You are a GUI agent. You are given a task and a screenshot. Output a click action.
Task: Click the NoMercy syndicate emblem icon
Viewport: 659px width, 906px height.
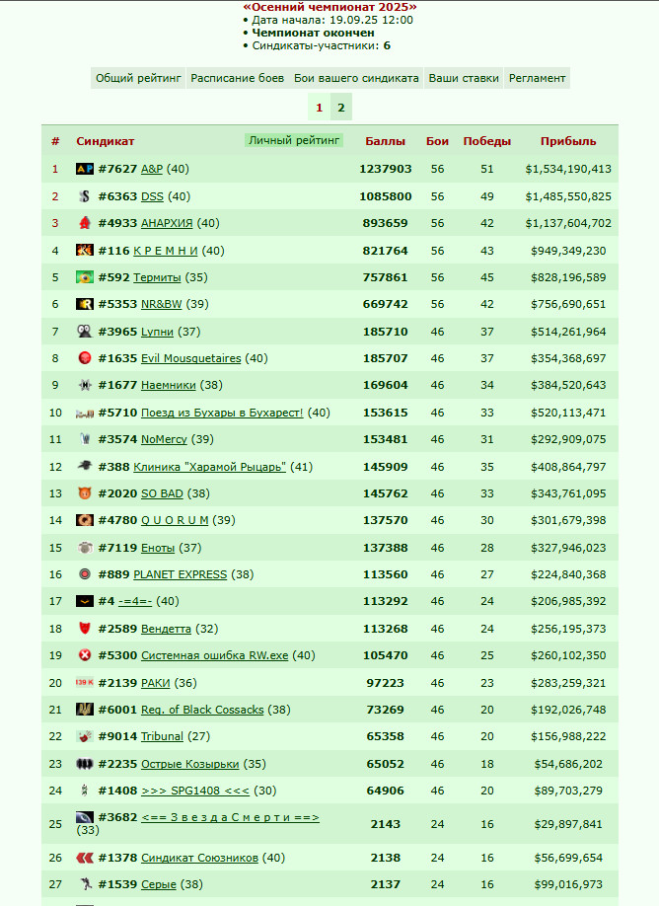[x=85, y=439]
